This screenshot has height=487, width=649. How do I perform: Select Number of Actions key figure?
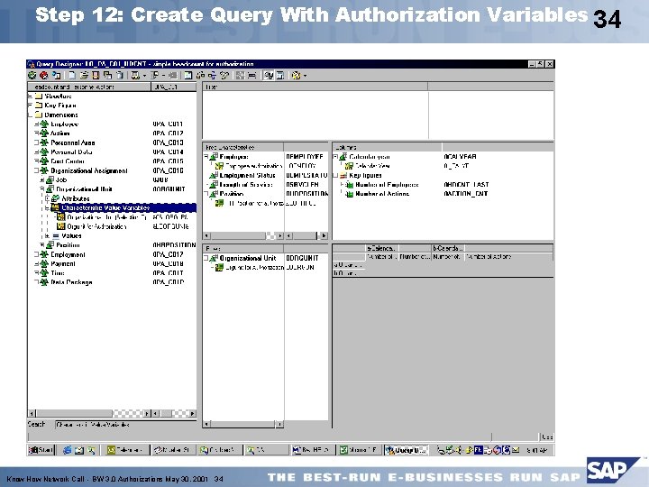[382, 194]
